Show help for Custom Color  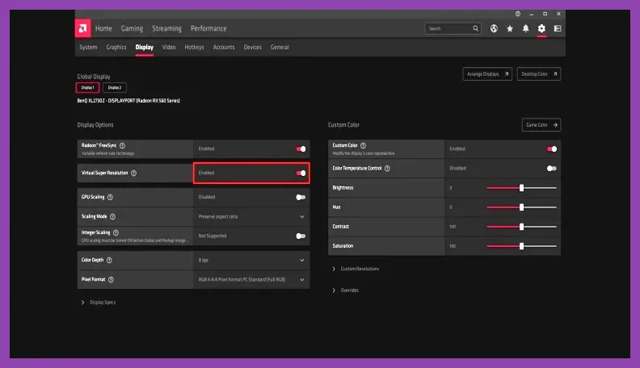pos(364,145)
